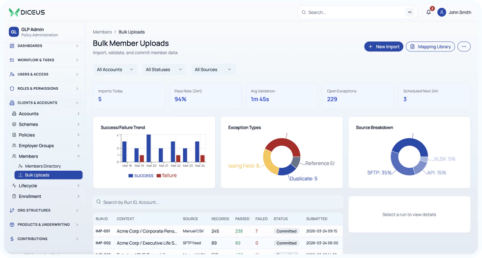Click the Users & Access people icon
The image size is (482, 258).
pos(12,74)
